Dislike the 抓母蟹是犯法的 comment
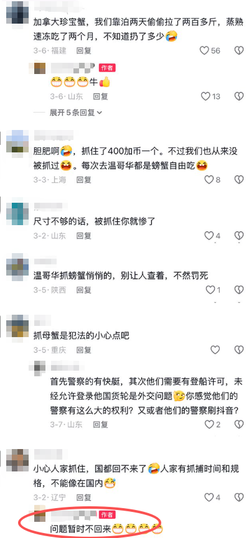Image resolution: width=249 pixels, height=538 pixels. [238, 350]
